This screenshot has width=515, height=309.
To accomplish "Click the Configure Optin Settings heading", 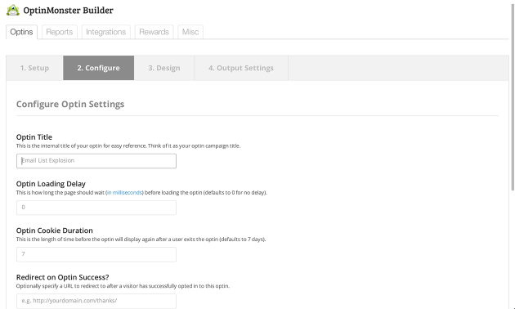I will point(70,104).
